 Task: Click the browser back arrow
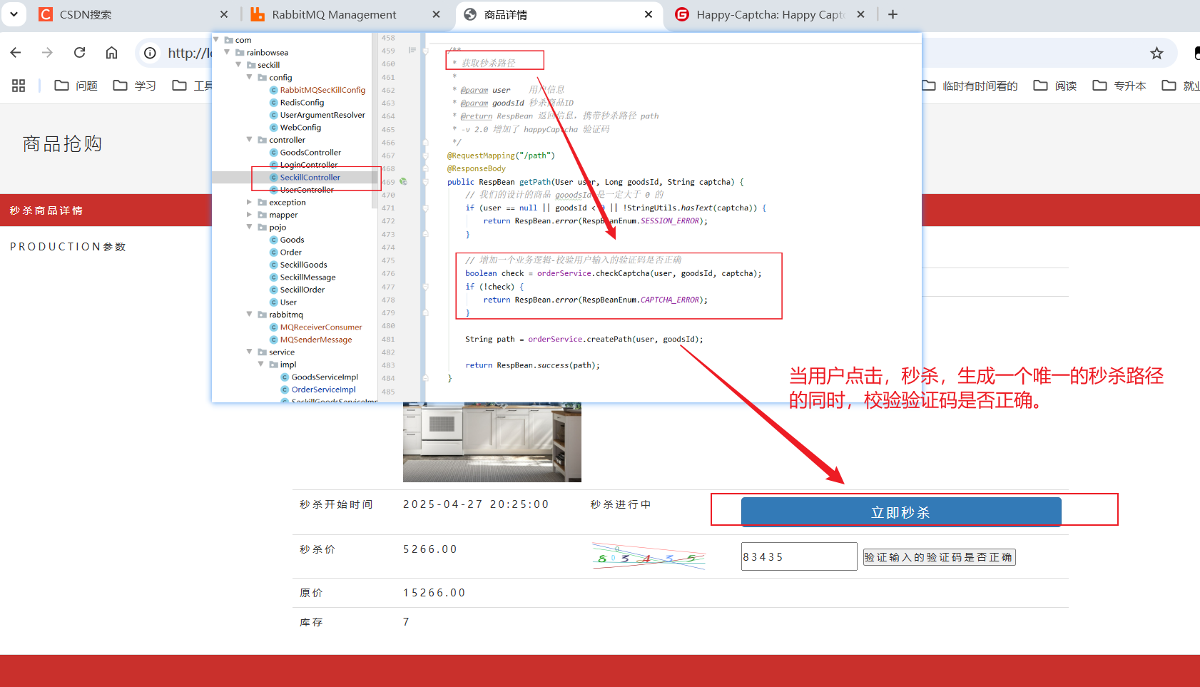[16, 53]
